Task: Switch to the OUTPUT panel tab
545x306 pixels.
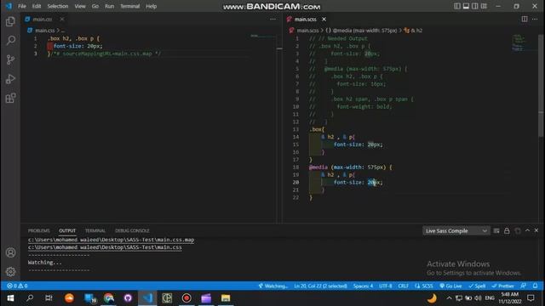Action: point(67,230)
